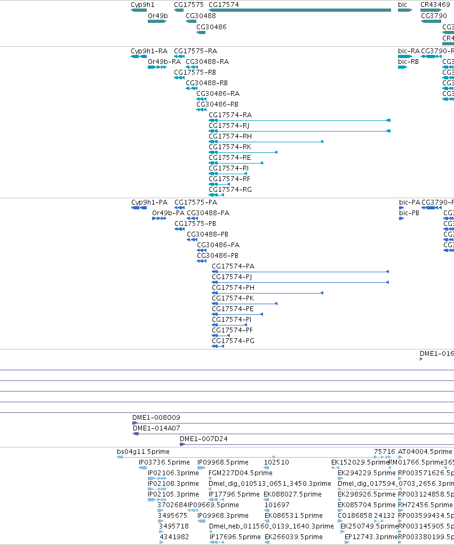
Task: Click the CG17574-RJ transcript label
Action: tap(229, 126)
